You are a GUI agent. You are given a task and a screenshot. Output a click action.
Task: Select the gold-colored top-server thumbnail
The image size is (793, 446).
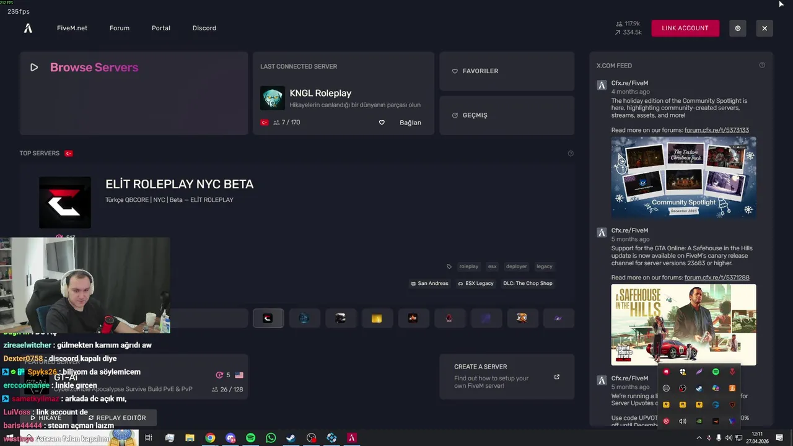click(x=377, y=318)
